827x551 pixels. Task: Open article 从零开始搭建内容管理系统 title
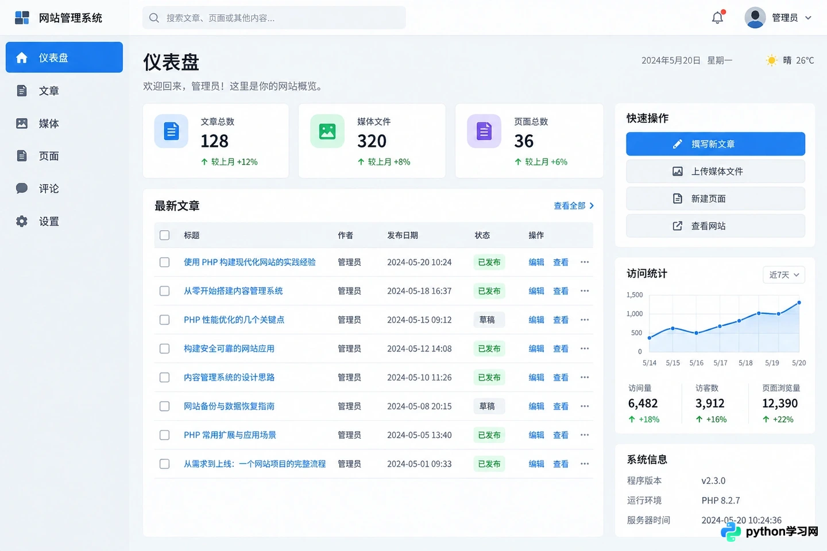(233, 291)
